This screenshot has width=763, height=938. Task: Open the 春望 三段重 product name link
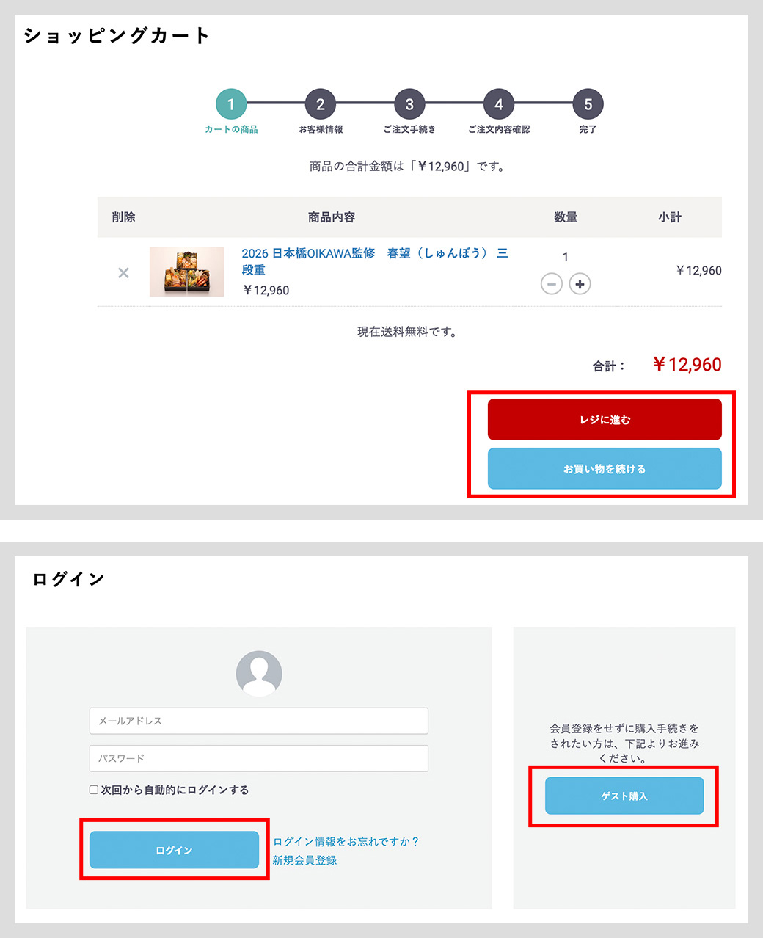pyautogui.click(x=374, y=254)
